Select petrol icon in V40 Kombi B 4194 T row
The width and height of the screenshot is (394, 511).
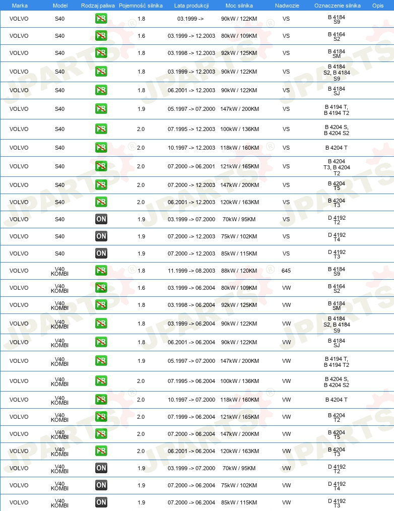coord(101,361)
